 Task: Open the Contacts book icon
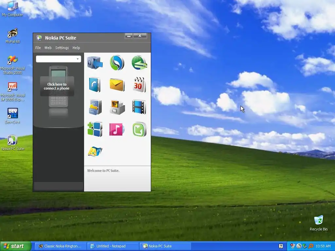[95, 85]
